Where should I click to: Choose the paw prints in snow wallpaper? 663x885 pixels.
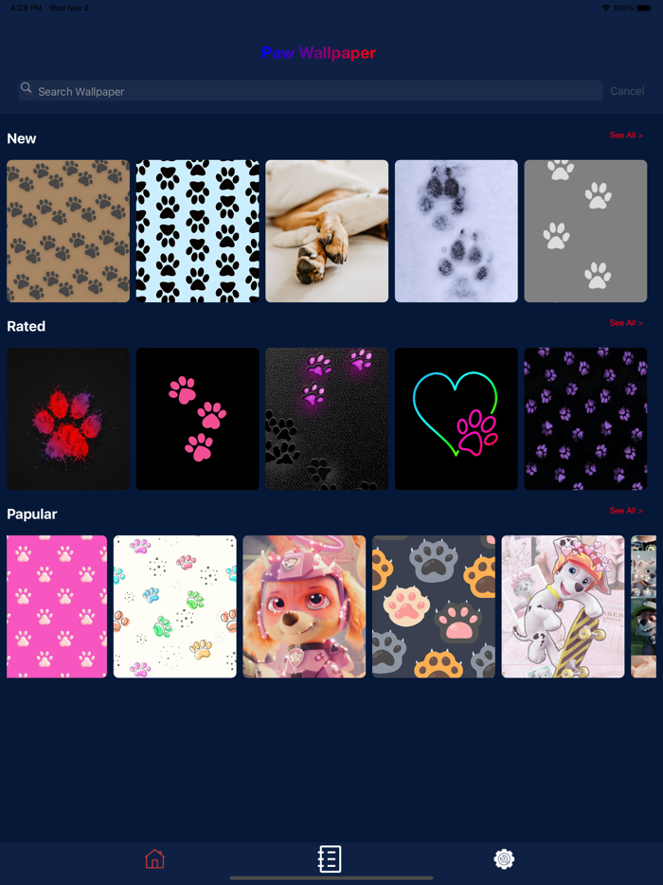click(x=456, y=231)
